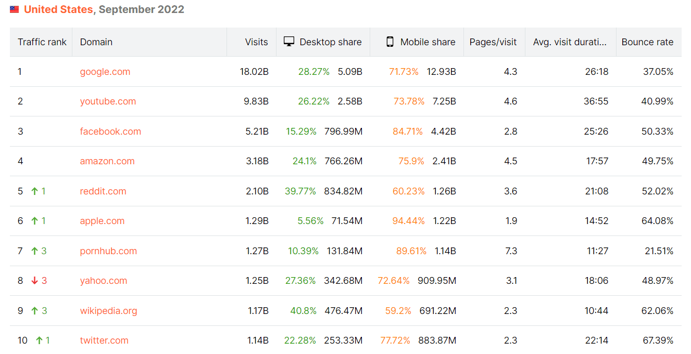Open the facebook.com domain link
Viewport: 691px width, 354px height.
(110, 132)
